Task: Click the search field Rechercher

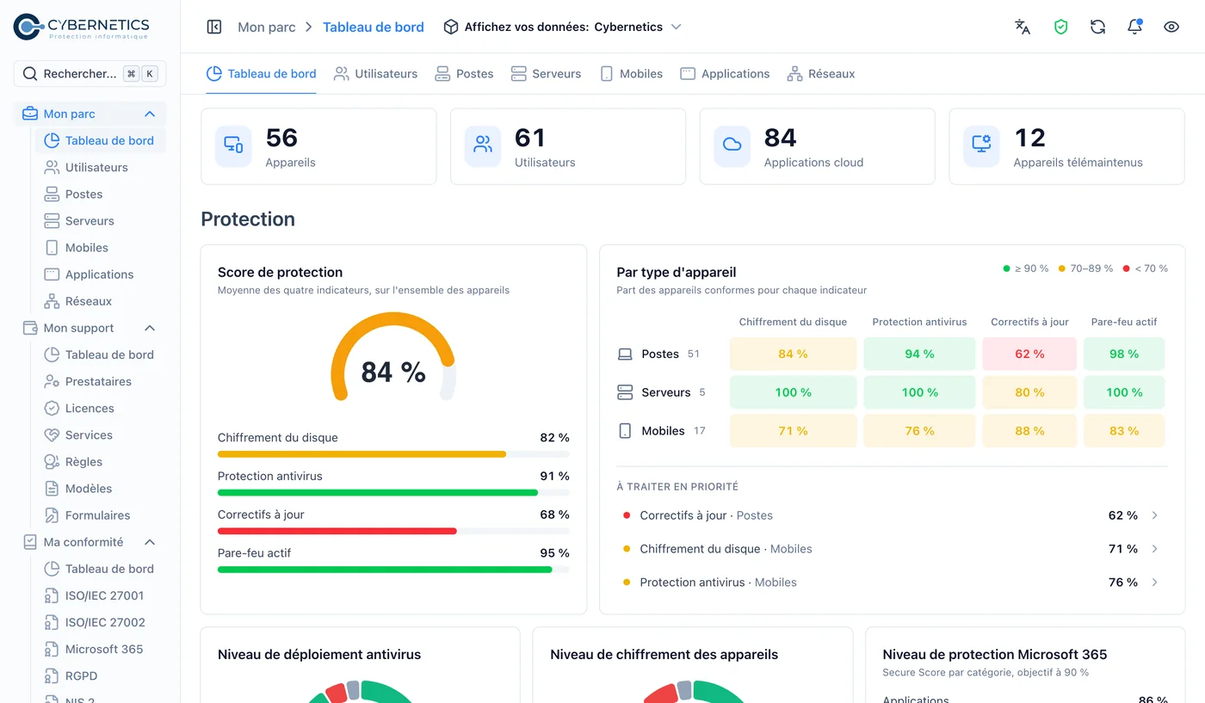Action: 90,74
